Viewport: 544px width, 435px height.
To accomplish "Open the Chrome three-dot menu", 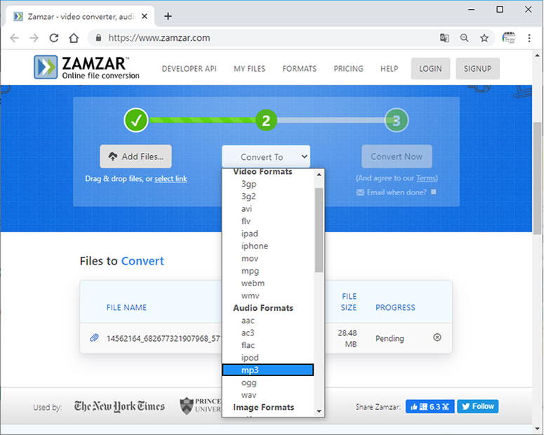I will pos(529,38).
